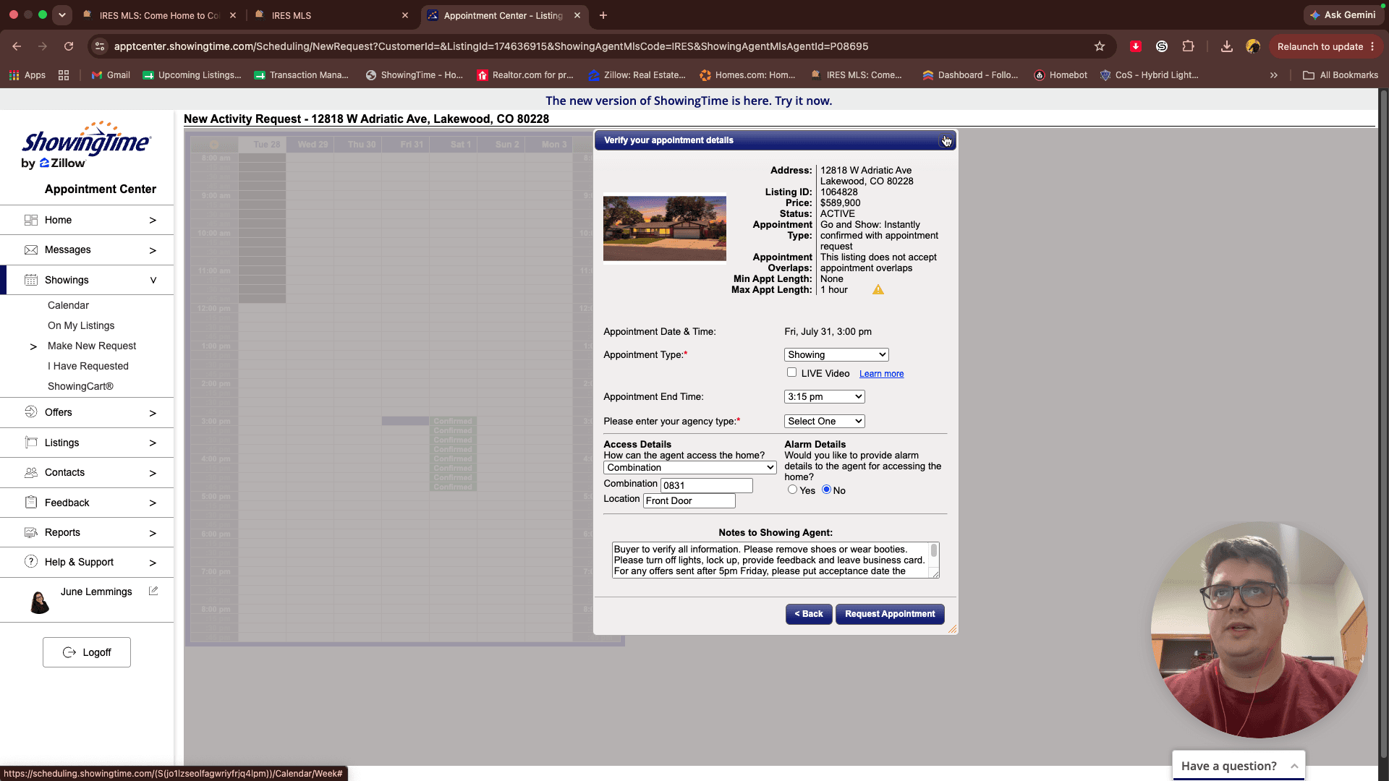Collapse the Showings menu chevron
Viewport: 1389px width, 781px height.
(153, 280)
